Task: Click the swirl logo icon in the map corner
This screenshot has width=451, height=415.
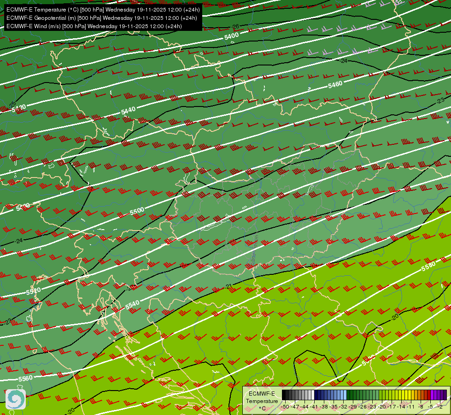Action: [16, 399]
